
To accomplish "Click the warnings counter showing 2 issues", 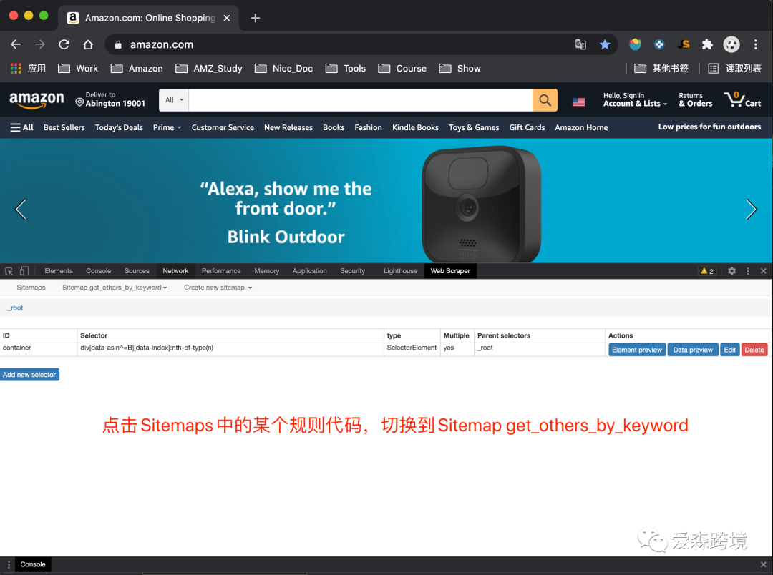I will [x=709, y=270].
